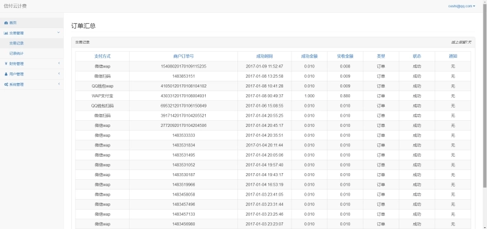487x229 pixels.
Task: Sort by 成功金额 column header
Action: pos(309,56)
